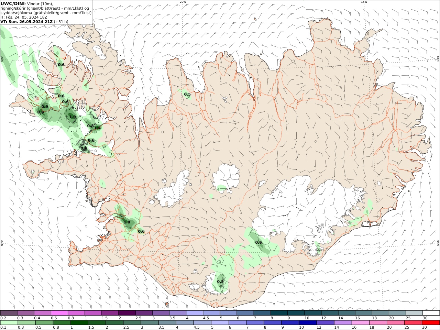Click the UWC/DINI title text
The image size is (440, 330).
12,3
